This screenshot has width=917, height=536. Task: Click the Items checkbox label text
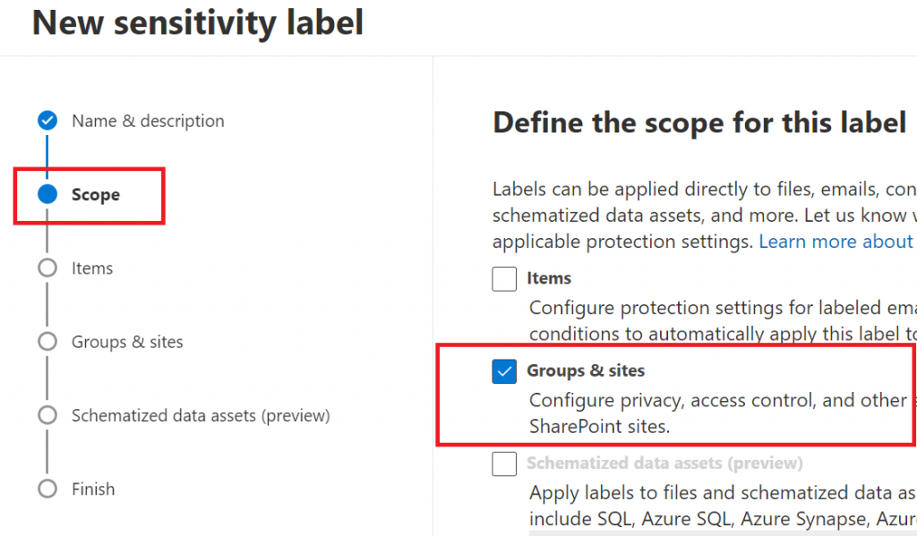pos(549,278)
